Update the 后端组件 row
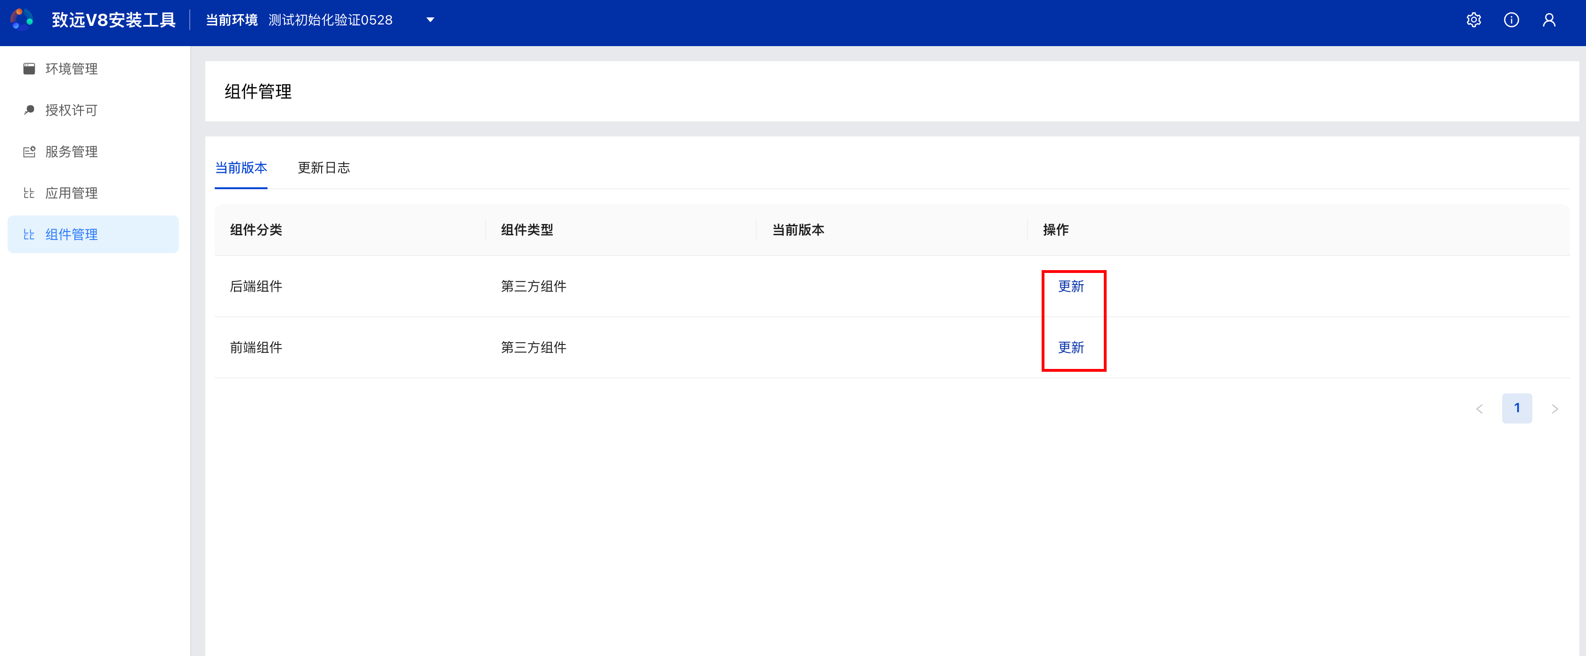This screenshot has height=656, width=1586. click(x=1071, y=286)
